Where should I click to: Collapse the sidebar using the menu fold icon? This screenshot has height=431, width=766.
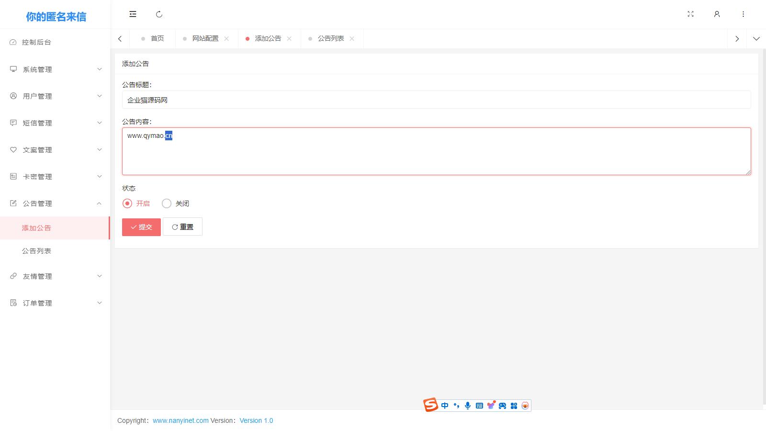click(x=133, y=14)
